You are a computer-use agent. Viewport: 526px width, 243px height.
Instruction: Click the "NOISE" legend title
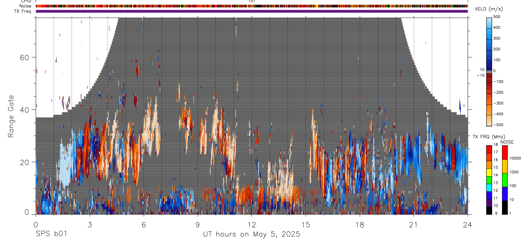(507, 142)
